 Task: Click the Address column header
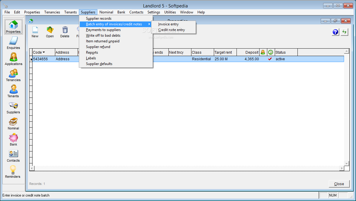coord(67,52)
